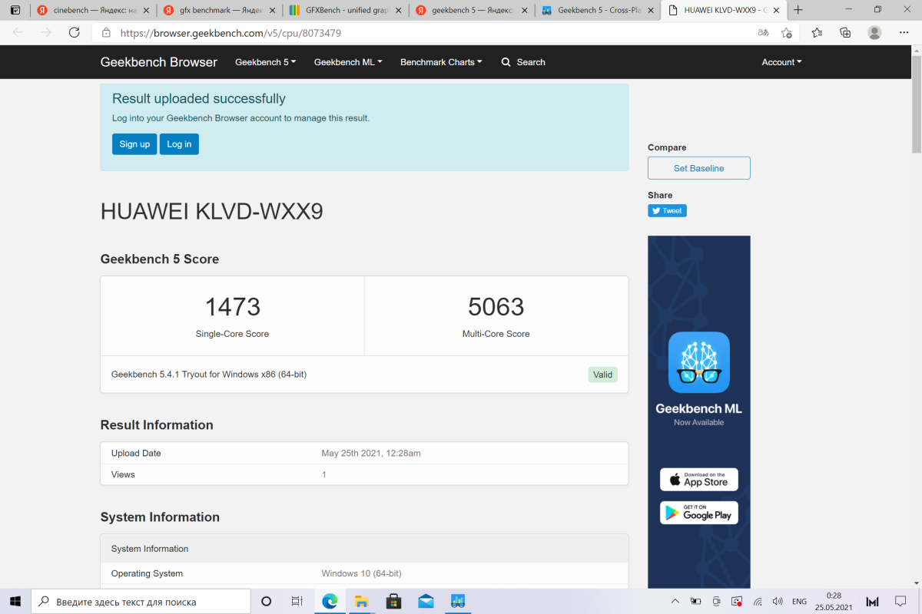Open Edge settings and more menu
Viewport: 922px width, 614px height.
click(904, 32)
